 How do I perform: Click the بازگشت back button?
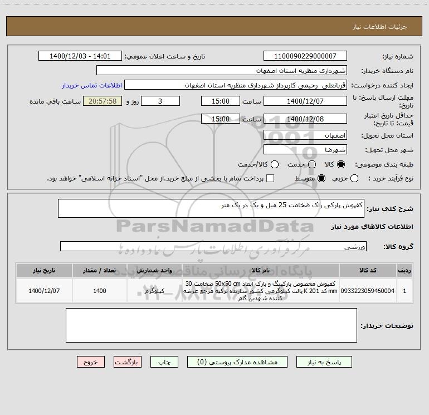[128, 362]
